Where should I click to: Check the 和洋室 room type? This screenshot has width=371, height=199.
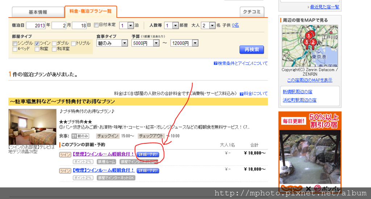[54, 49]
